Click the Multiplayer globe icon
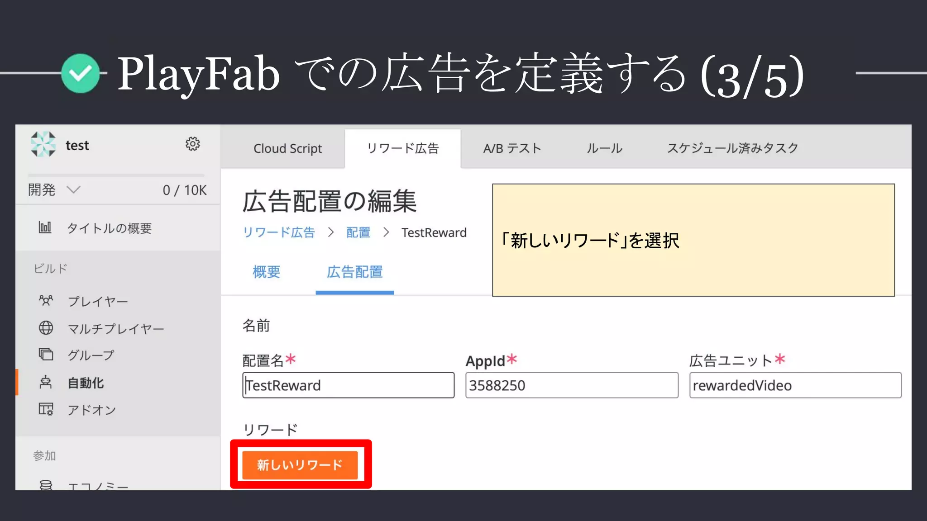927x521 pixels. [x=46, y=327]
